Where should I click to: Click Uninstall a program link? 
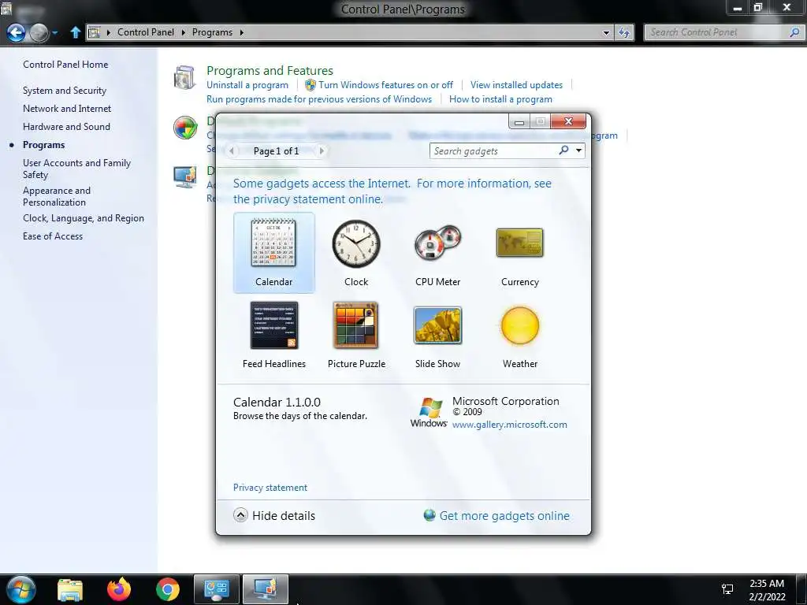pos(247,85)
